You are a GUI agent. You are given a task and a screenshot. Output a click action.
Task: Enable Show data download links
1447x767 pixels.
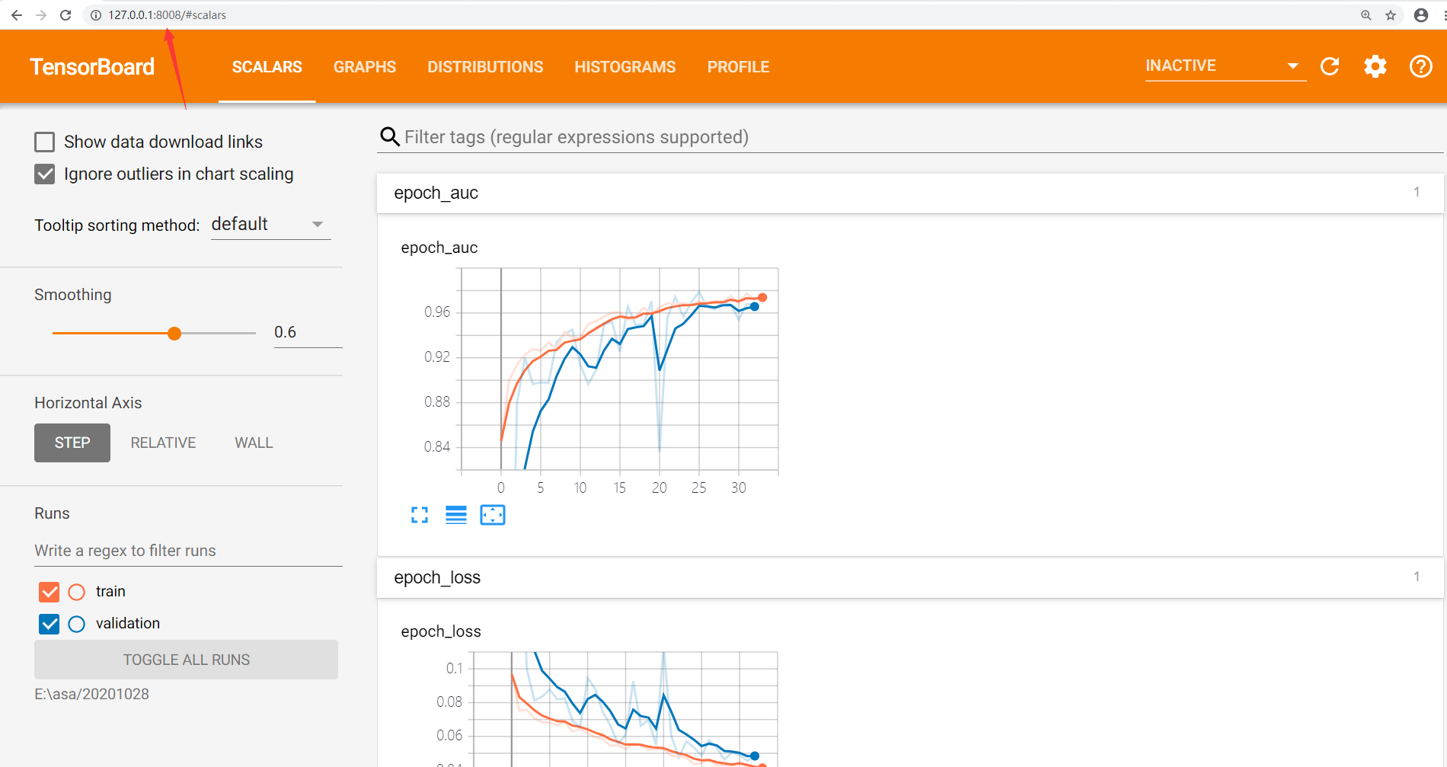point(45,142)
